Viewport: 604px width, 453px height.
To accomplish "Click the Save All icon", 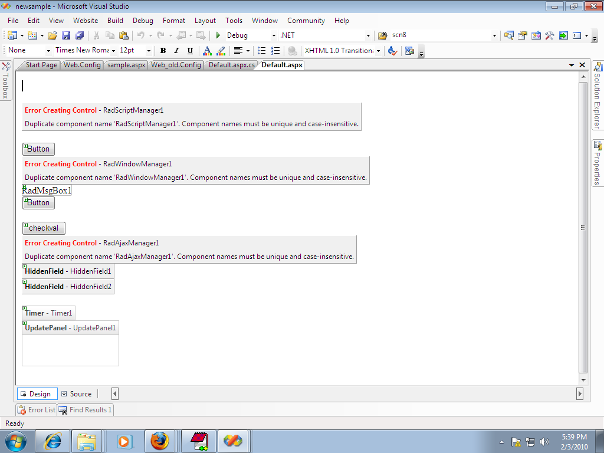I will point(80,35).
